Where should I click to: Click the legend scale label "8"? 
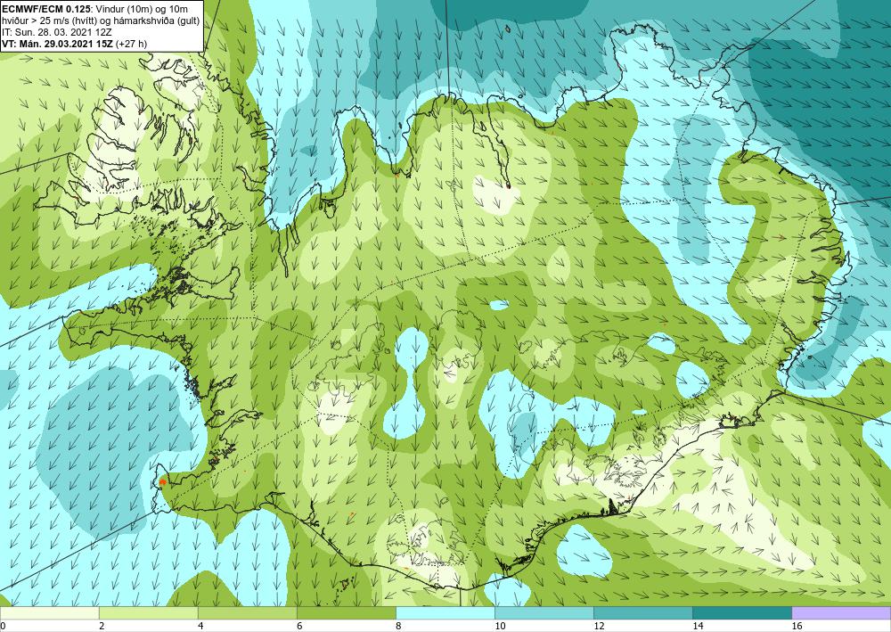click(x=399, y=627)
